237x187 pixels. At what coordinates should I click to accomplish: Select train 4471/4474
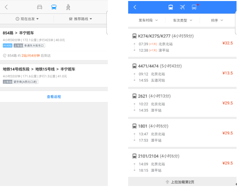pyautogui.click(x=182, y=73)
